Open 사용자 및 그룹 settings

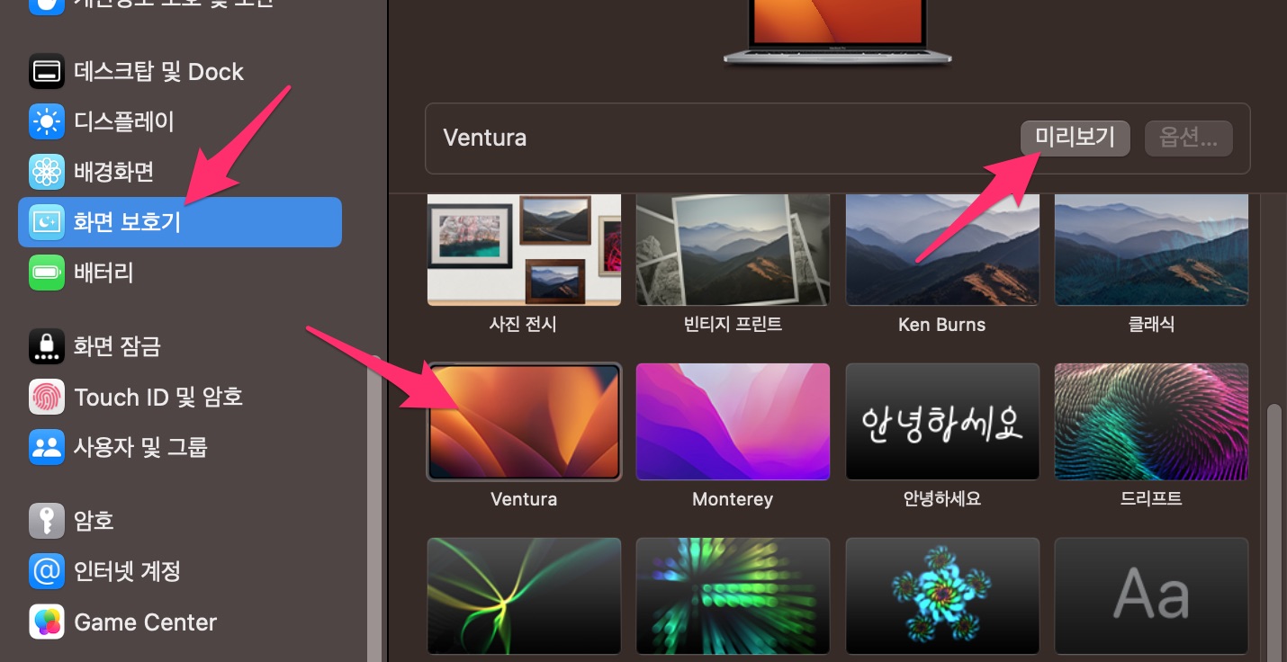pos(180,446)
